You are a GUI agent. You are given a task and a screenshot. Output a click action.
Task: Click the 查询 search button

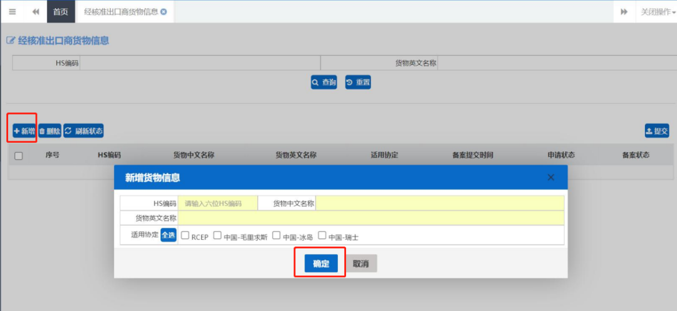(324, 83)
